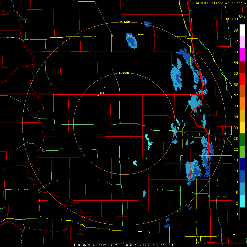This screenshot has width=247, height=247.
Task: Click the 50 NMI range ring label
Action: [124, 73]
